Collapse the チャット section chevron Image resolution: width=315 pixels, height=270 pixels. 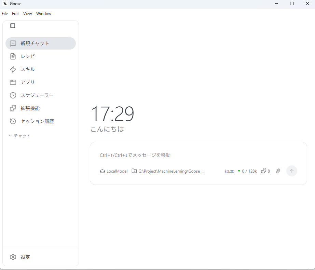click(x=10, y=136)
